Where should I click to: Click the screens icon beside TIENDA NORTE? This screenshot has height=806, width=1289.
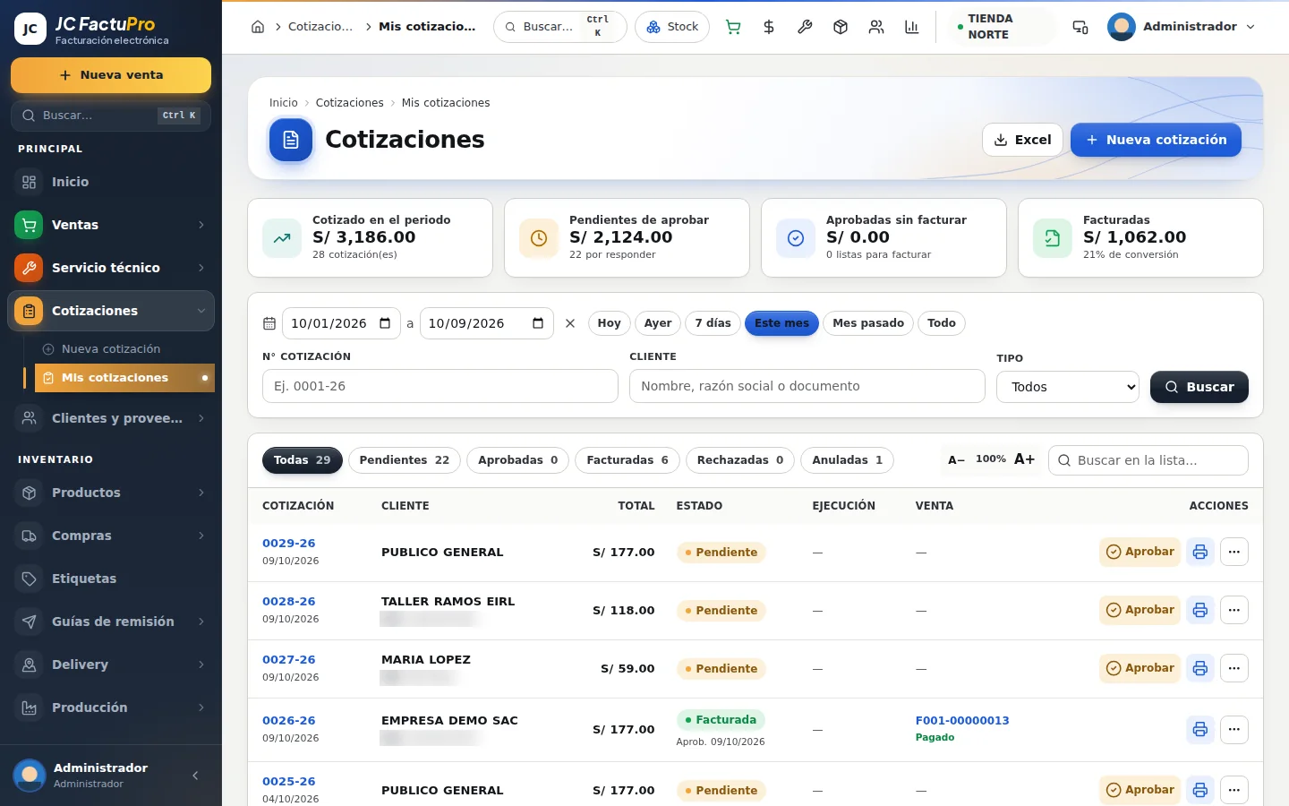coord(1080,27)
